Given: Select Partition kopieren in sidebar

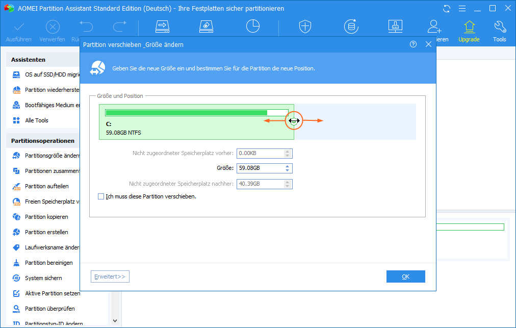Looking at the screenshot, I should (x=46, y=217).
